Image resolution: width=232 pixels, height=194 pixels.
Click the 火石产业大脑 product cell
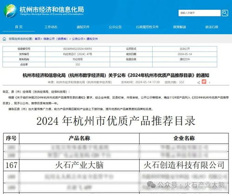pos(79,165)
